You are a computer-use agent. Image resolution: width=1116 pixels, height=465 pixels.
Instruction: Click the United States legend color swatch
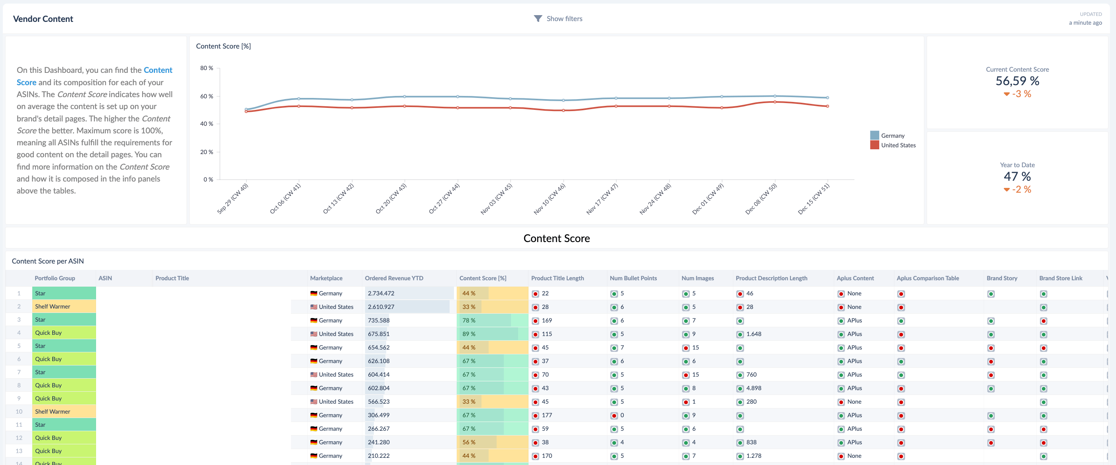coord(874,145)
